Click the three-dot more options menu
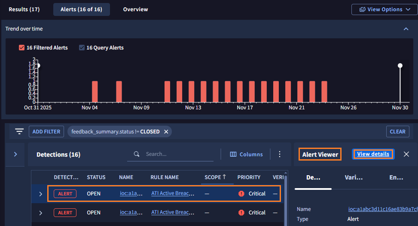 [280, 154]
